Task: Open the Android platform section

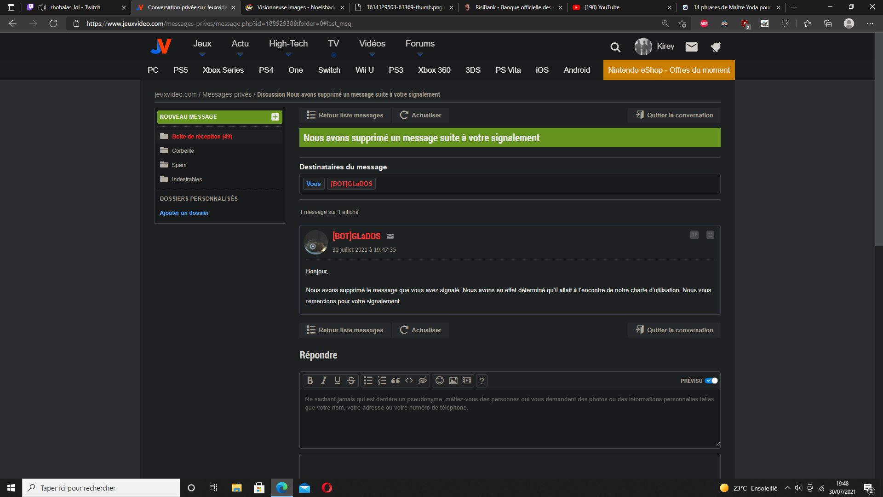Action: click(x=577, y=70)
